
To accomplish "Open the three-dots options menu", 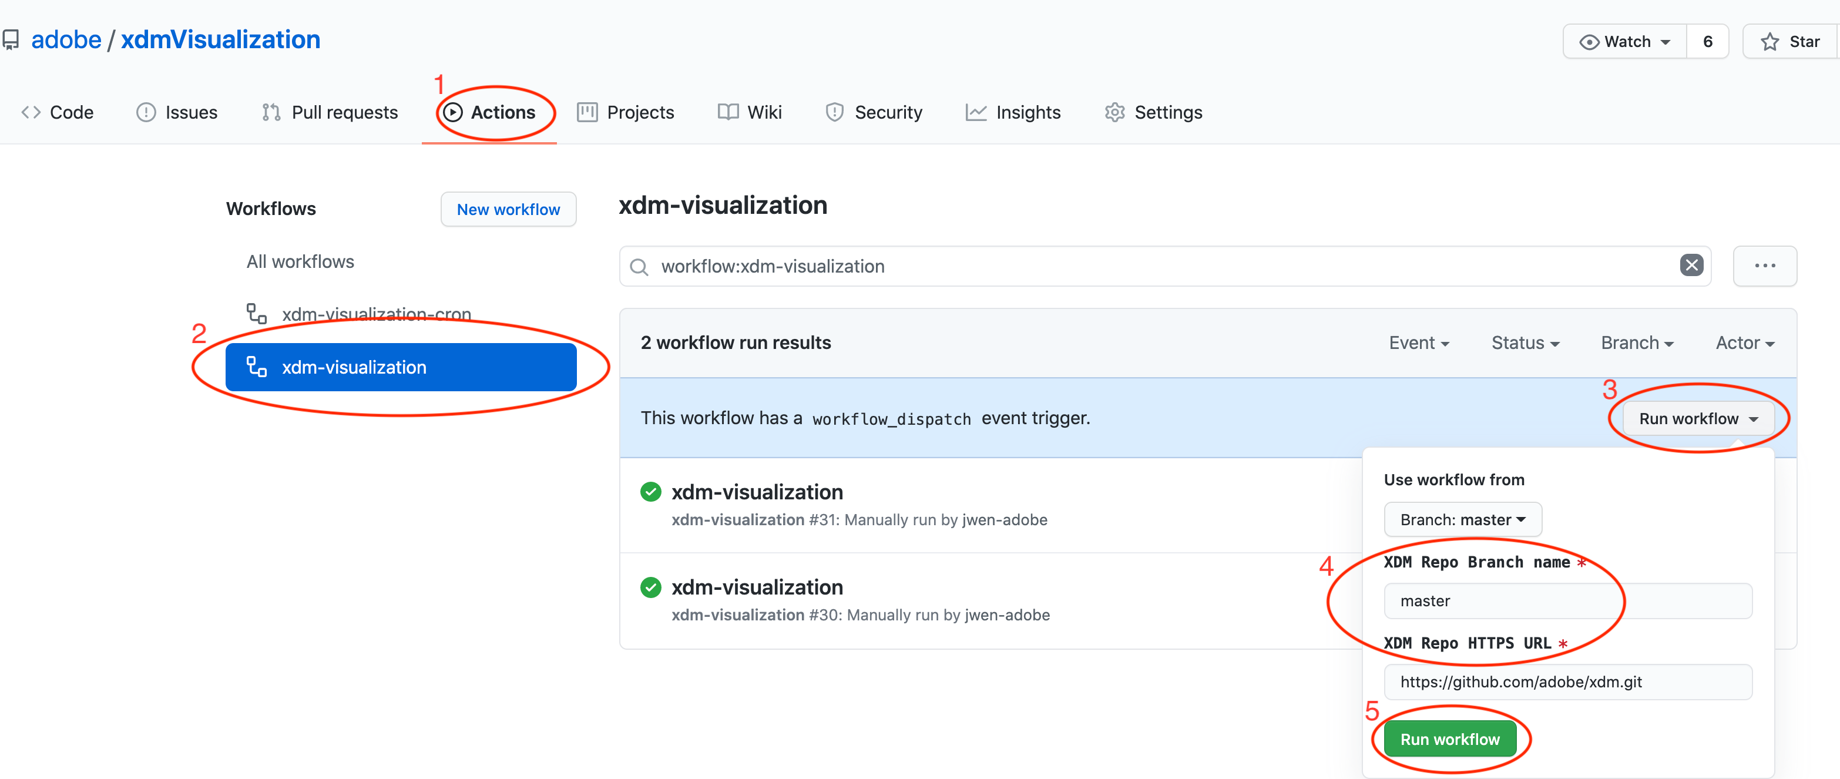I will (1764, 266).
